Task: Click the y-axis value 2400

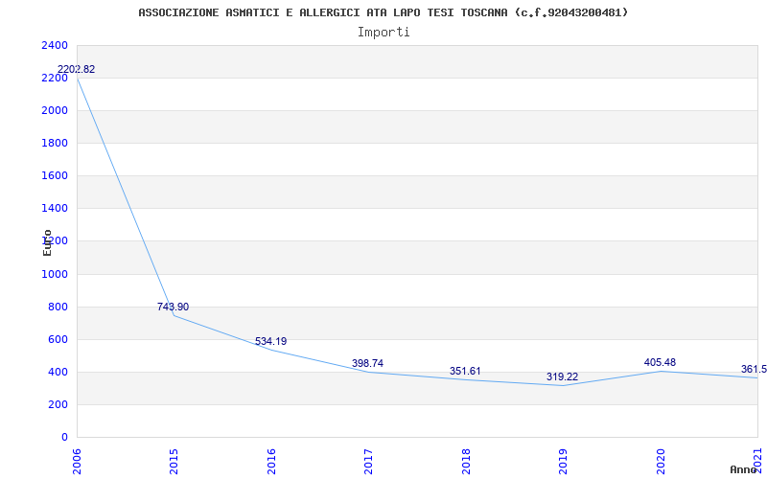Action: [56, 46]
